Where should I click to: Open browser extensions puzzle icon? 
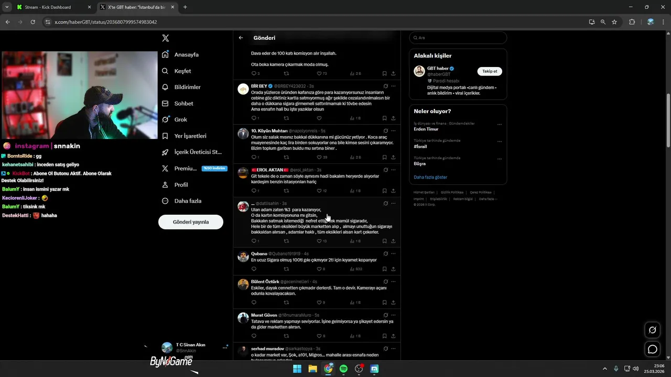632,22
